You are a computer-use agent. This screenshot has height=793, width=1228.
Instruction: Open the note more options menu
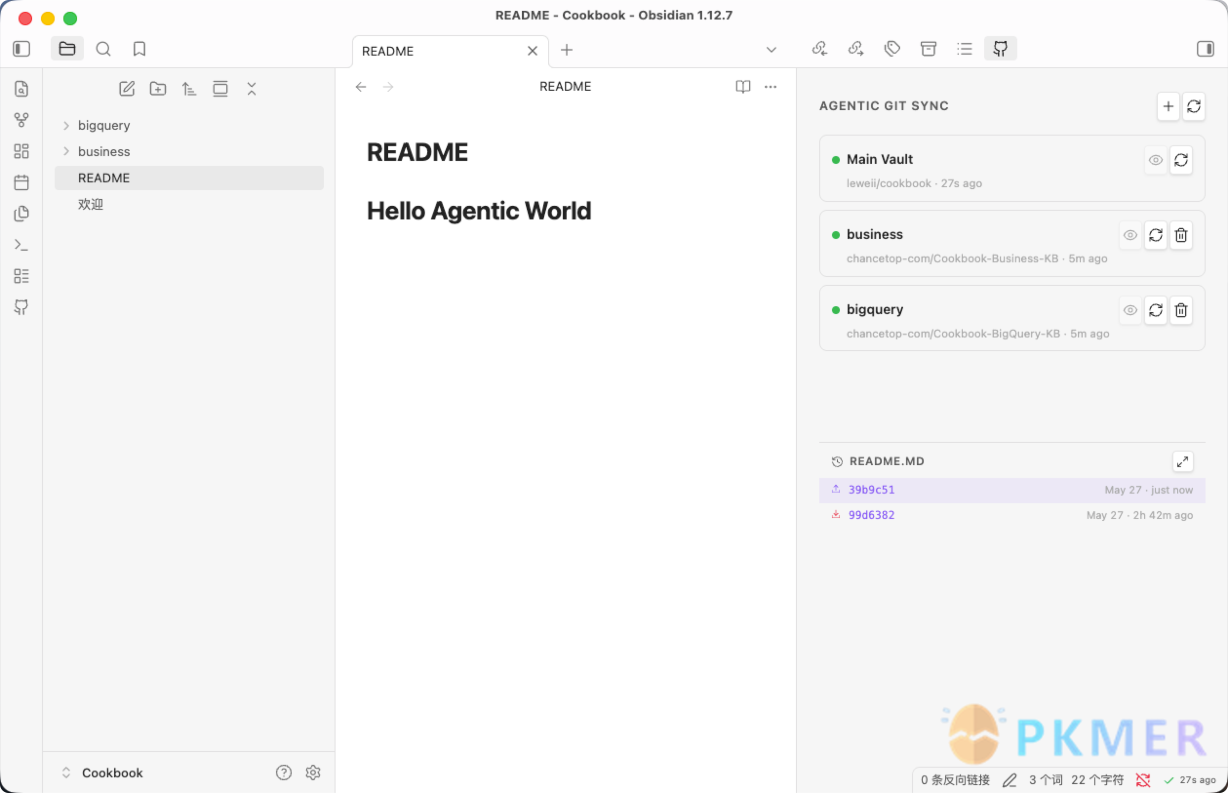click(x=770, y=86)
